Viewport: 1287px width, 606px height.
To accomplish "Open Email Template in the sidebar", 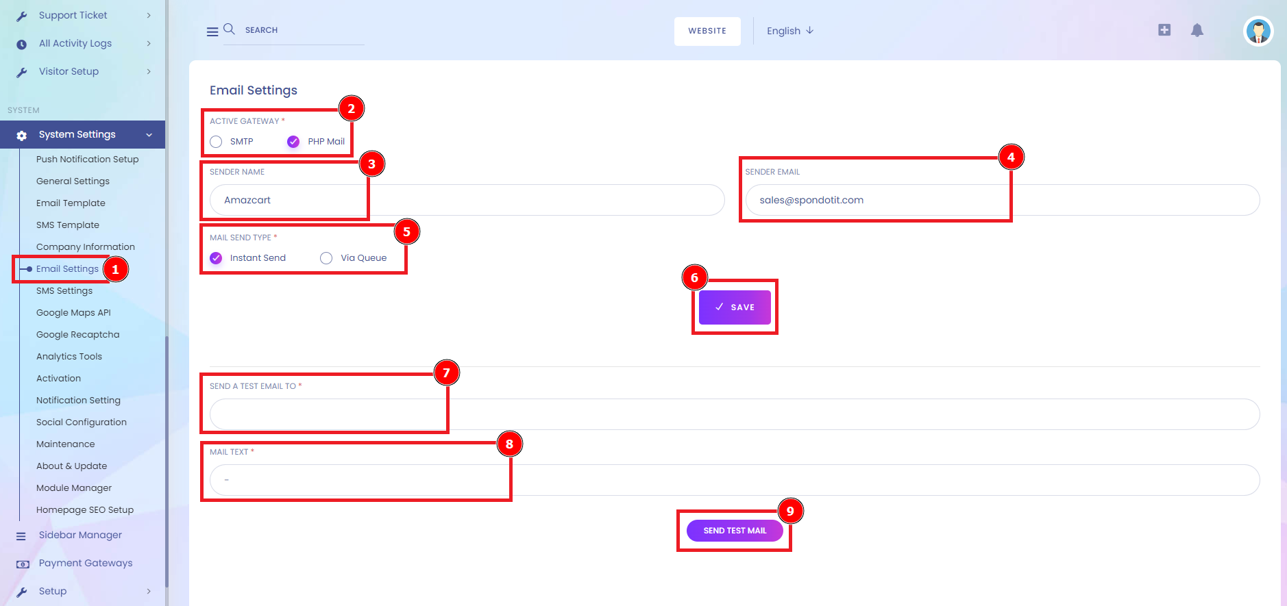I will pos(71,203).
